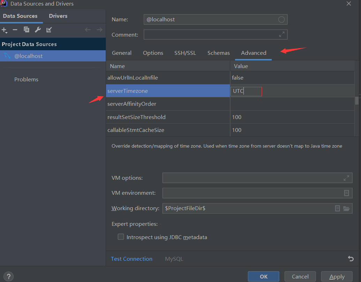Select the Schemas tab
Screen dimensions: 361x282
coord(218,53)
